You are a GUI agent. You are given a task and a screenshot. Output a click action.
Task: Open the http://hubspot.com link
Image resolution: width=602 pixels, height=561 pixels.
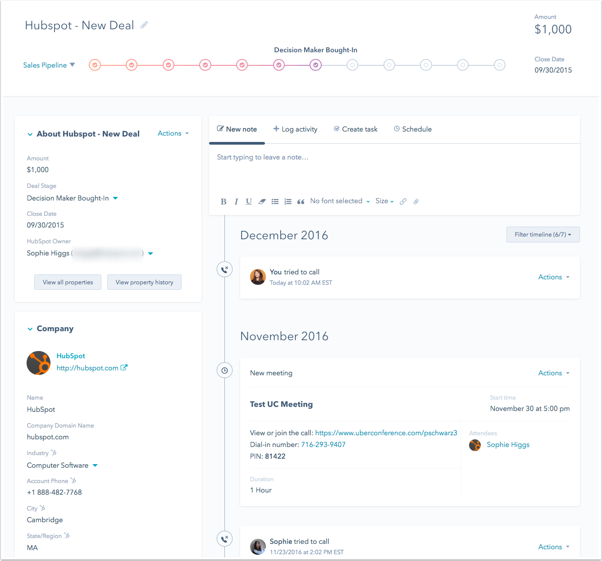point(87,368)
